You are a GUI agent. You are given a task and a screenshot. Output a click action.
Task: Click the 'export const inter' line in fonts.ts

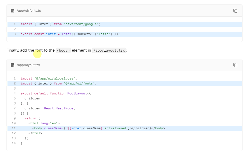(x=70, y=34)
